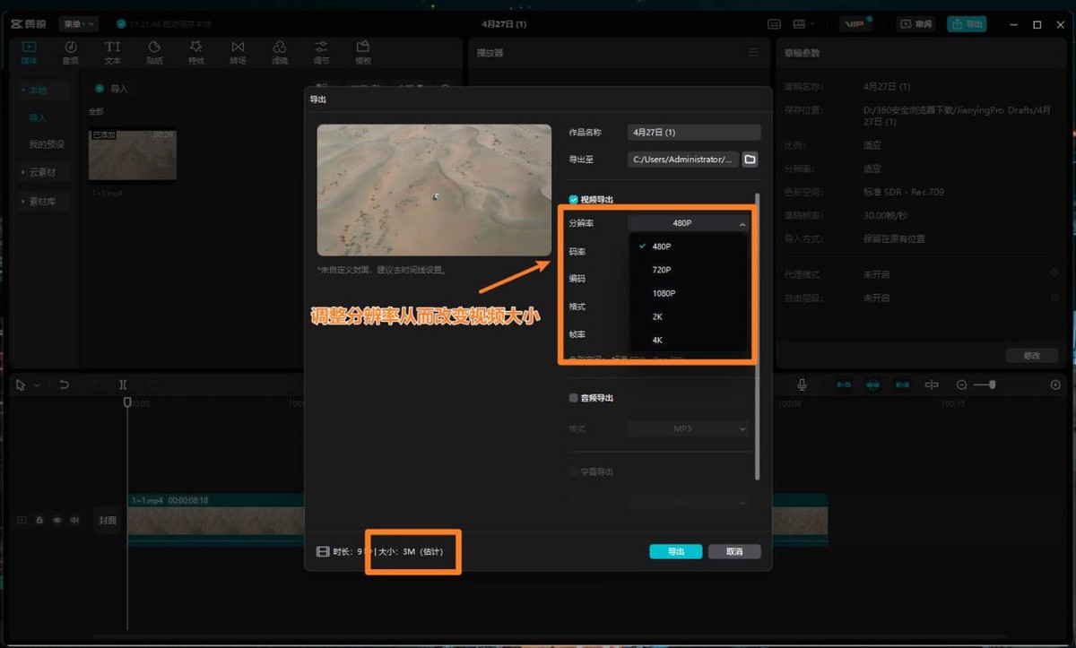Click the 封面 cover button

coord(108,520)
